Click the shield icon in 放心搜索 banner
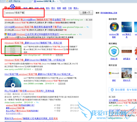137x122 pixels. (112, 90)
